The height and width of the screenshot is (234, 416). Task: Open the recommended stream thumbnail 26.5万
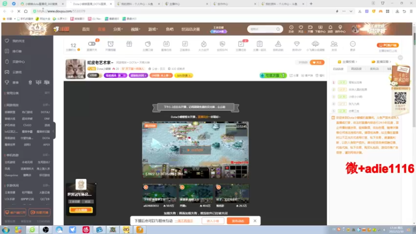pos(232,193)
